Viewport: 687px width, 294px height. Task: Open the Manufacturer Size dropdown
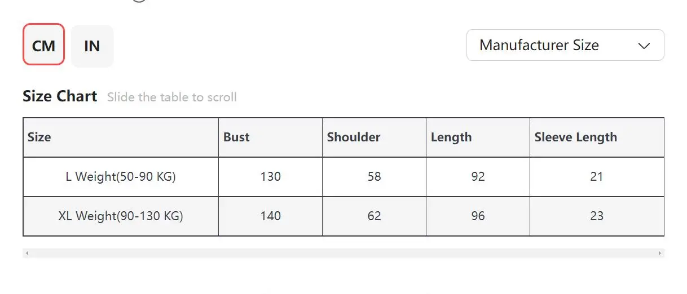(x=565, y=45)
